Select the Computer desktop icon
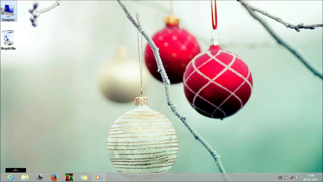Screen dimensions: 323x182 [8, 12]
